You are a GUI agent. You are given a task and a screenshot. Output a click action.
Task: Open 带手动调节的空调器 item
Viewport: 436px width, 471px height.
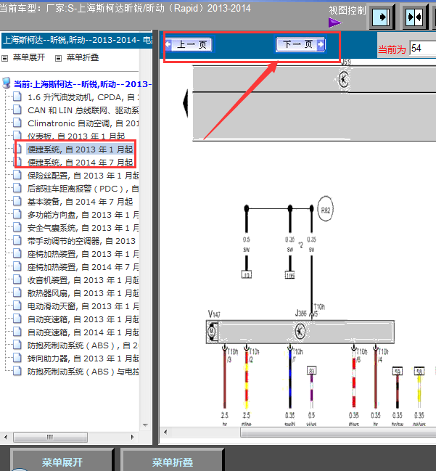click(81, 241)
